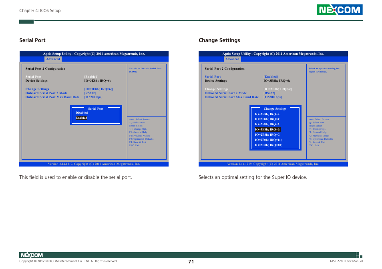Click the [115200 bps] value in left screenshot
The image size is (382, 269).
pyautogui.click(x=93, y=97)
